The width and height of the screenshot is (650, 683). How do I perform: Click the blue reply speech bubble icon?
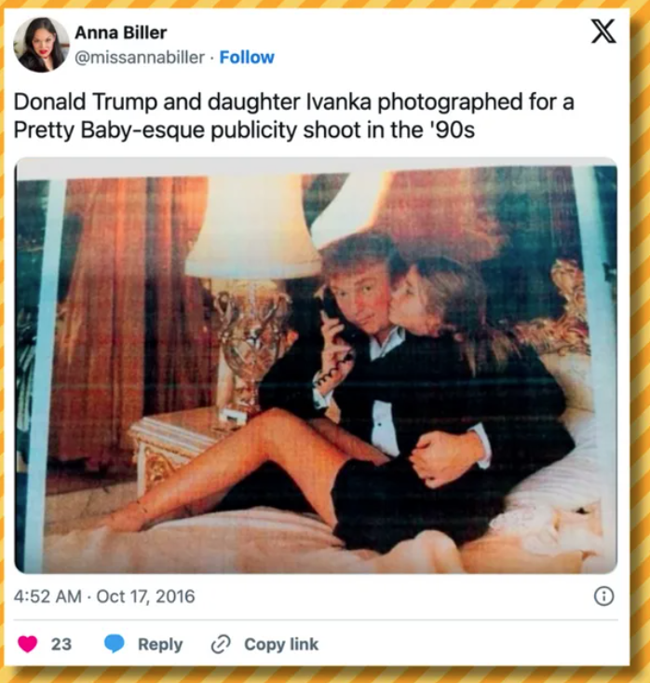[x=114, y=644]
